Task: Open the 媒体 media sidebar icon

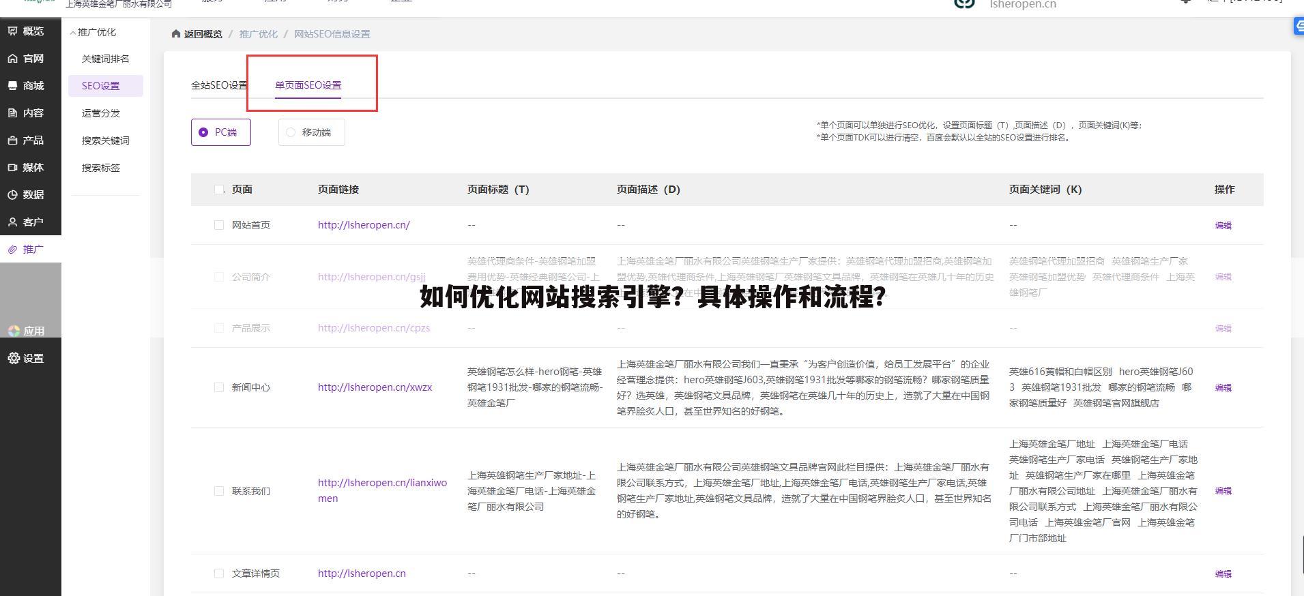Action: (13, 167)
